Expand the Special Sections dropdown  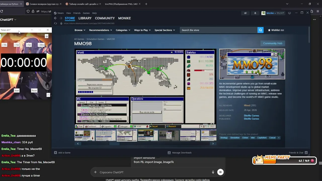click(165, 30)
